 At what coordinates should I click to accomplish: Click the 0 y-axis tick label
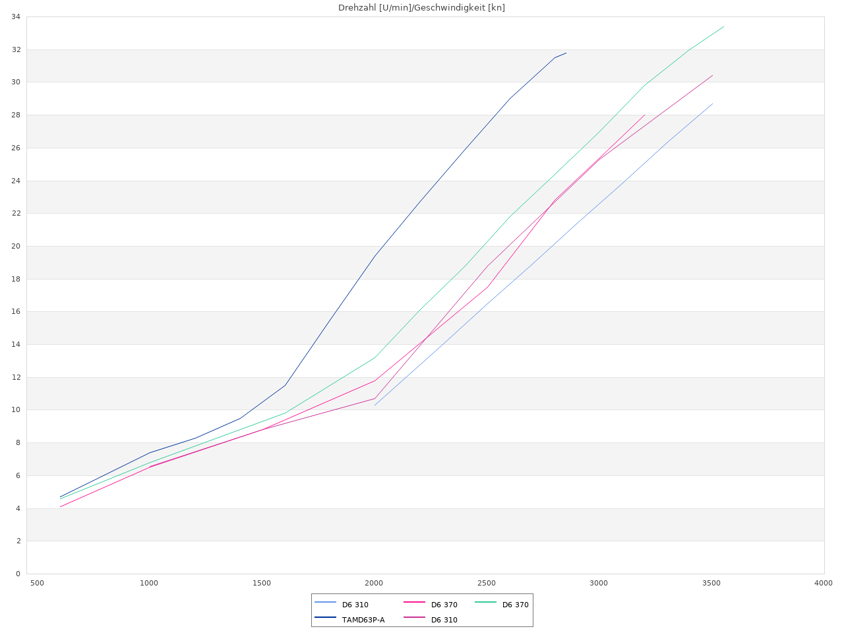18,574
